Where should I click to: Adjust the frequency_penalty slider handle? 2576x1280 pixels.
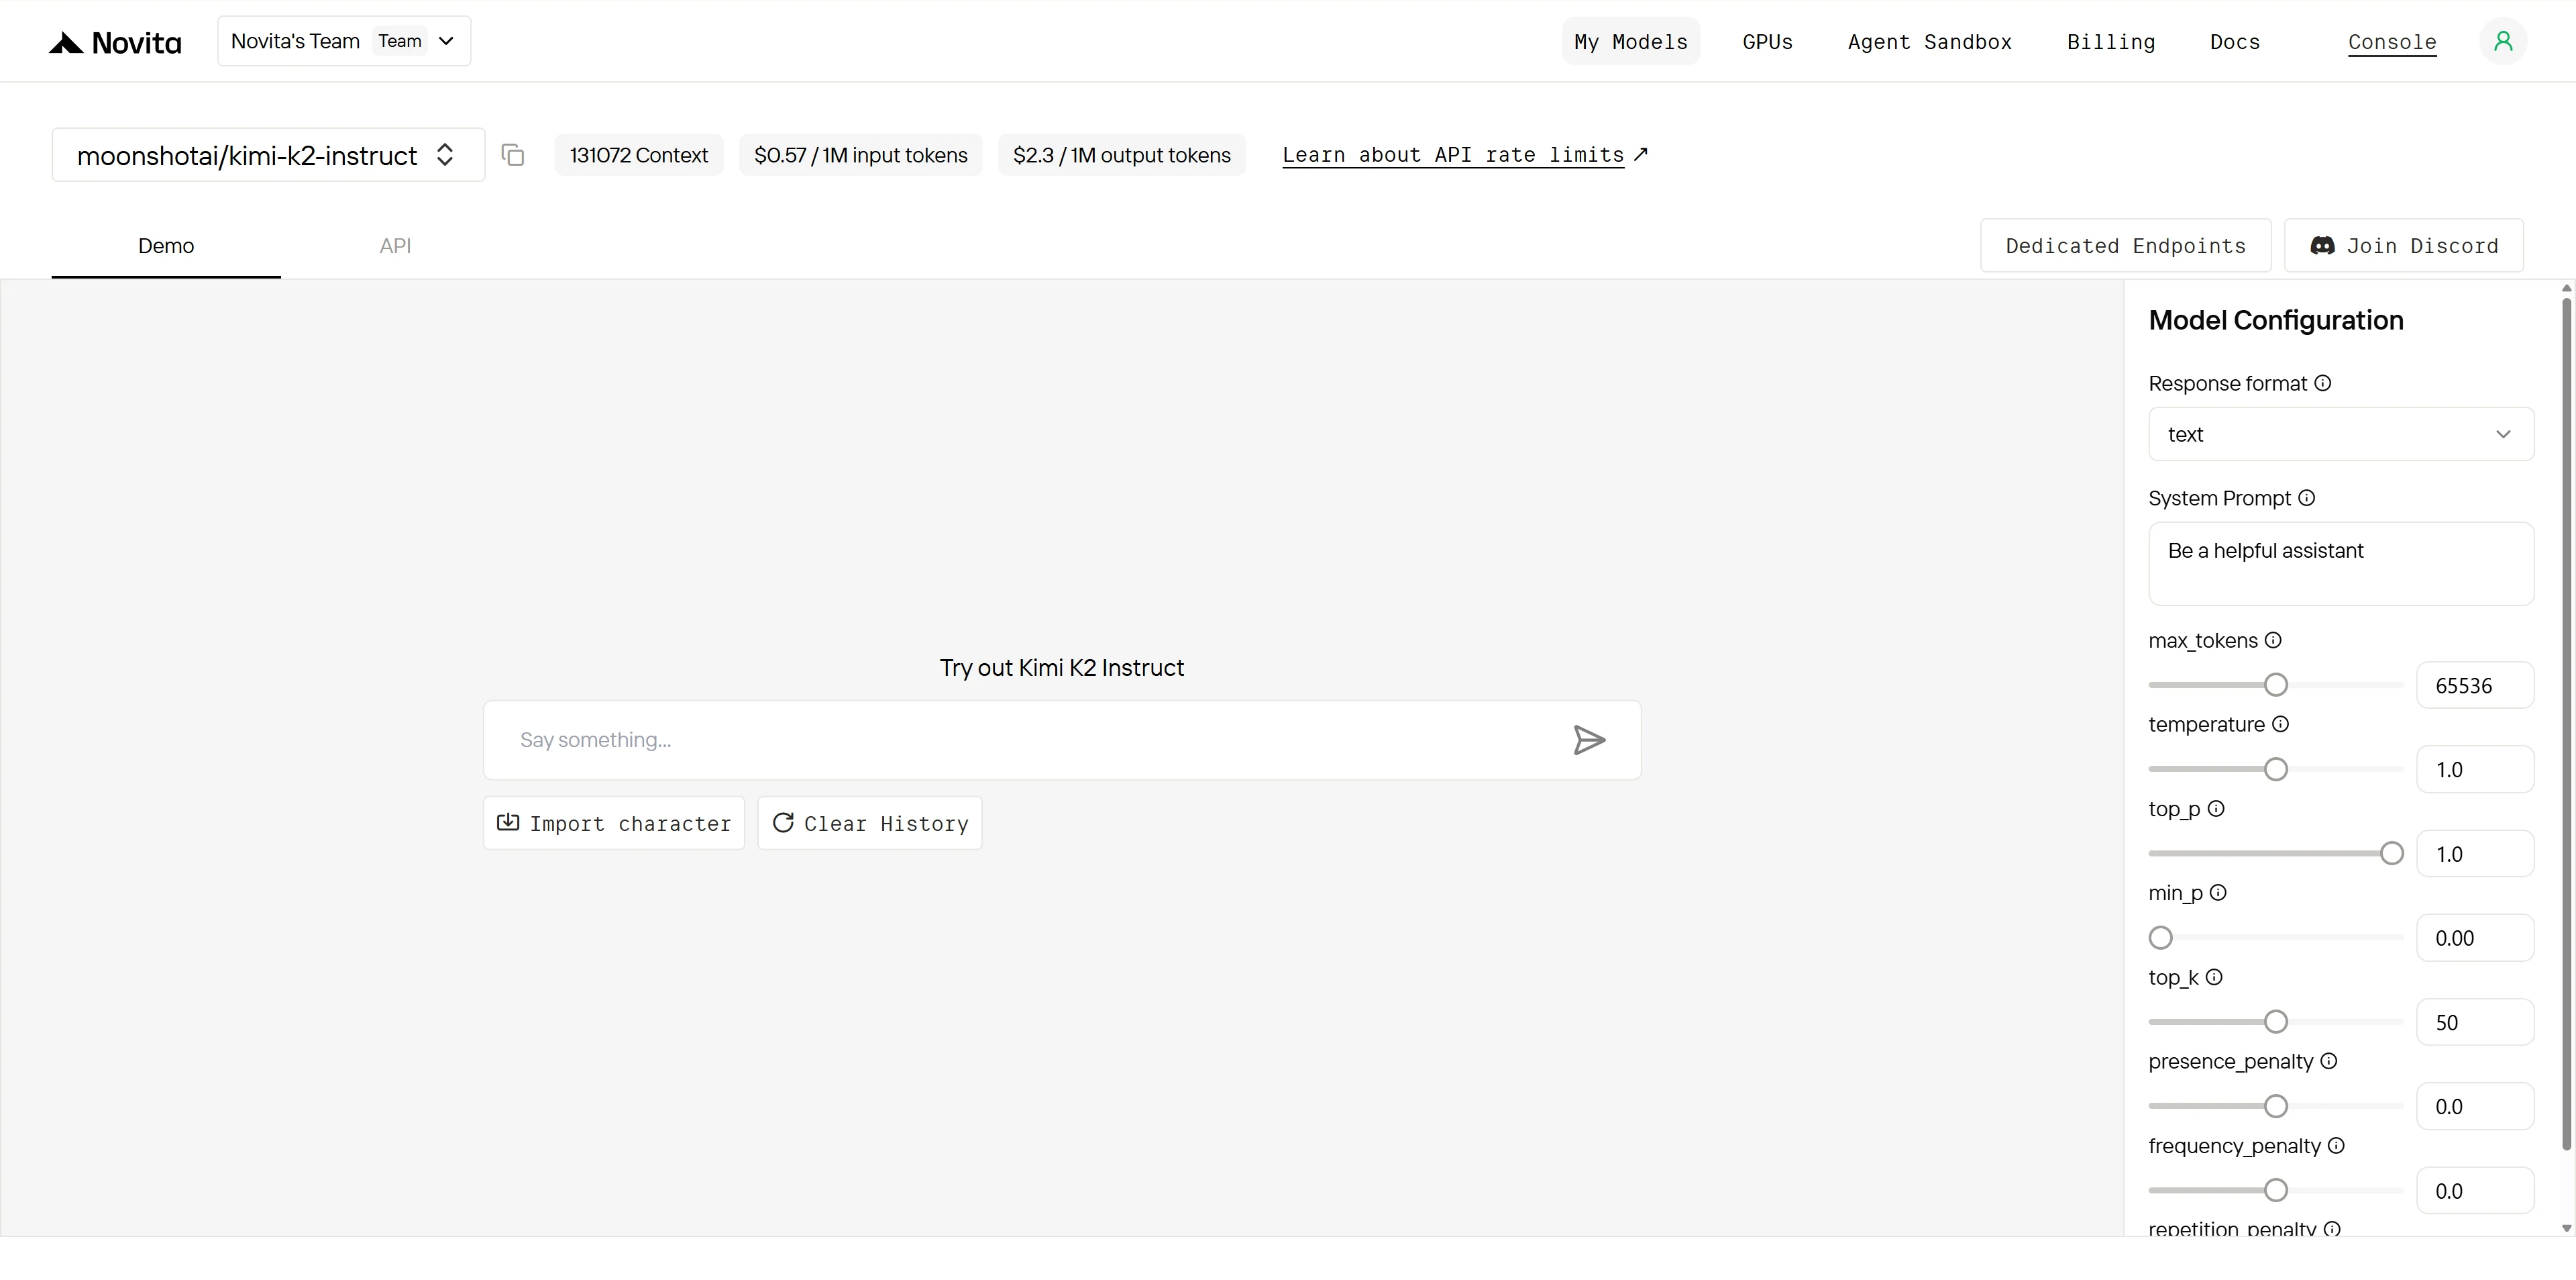pos(2276,1190)
